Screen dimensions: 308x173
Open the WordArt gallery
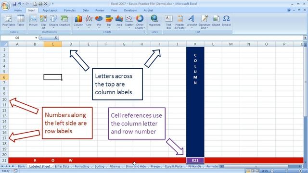click(192, 22)
